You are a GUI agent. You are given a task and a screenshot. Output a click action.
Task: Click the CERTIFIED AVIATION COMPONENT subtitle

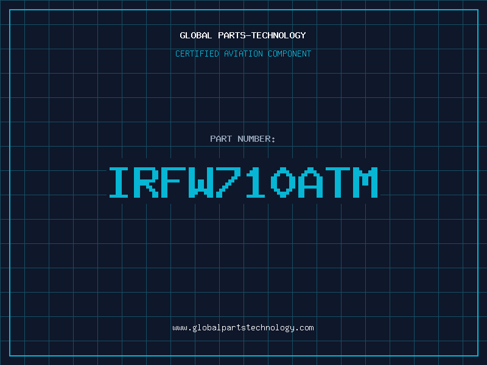click(x=243, y=54)
